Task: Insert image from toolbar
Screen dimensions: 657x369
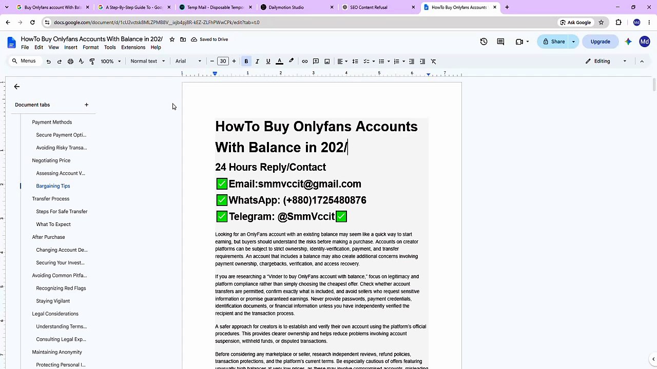Action: pyautogui.click(x=327, y=61)
